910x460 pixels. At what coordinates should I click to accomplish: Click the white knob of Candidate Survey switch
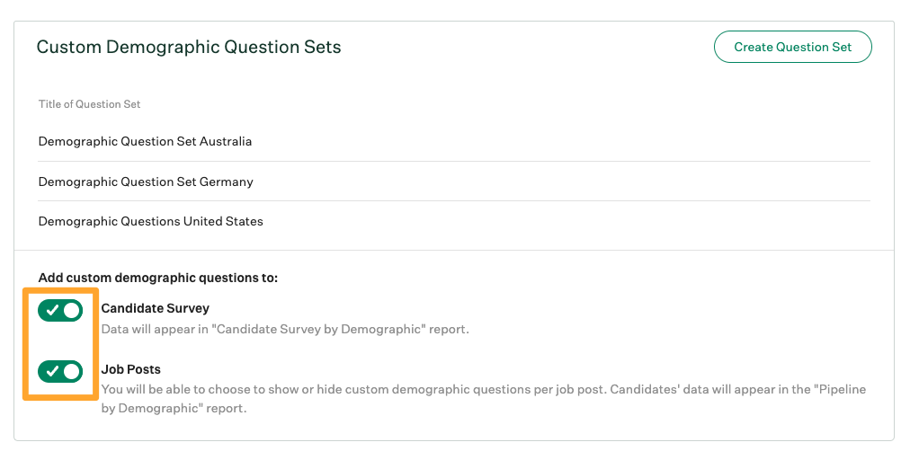pyautogui.click(x=72, y=311)
